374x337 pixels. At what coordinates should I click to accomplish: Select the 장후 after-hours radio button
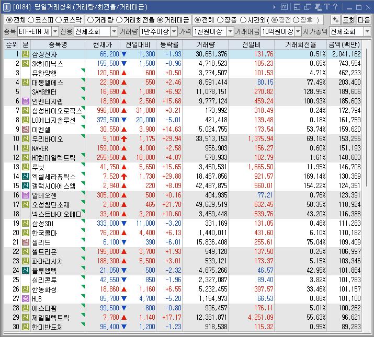pyautogui.click(x=296, y=20)
